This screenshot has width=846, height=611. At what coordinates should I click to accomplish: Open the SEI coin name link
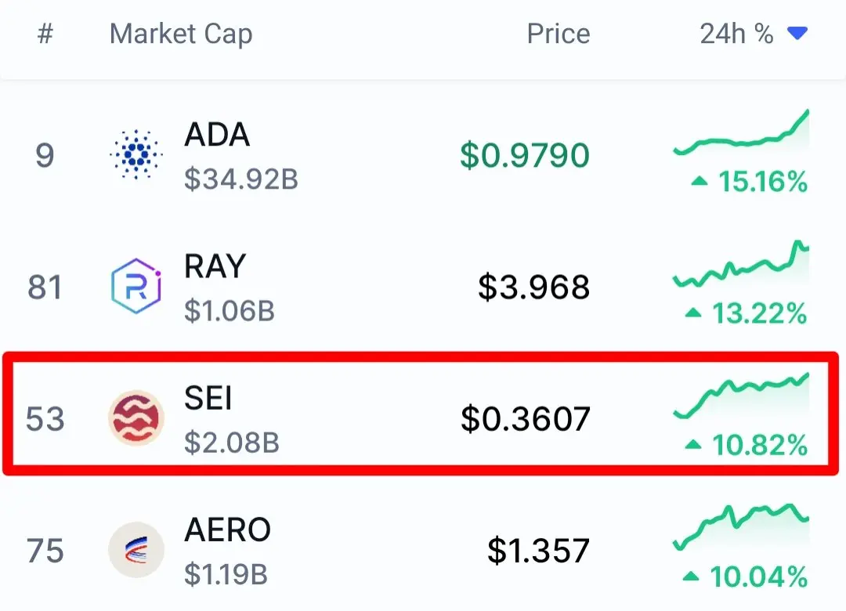208,399
